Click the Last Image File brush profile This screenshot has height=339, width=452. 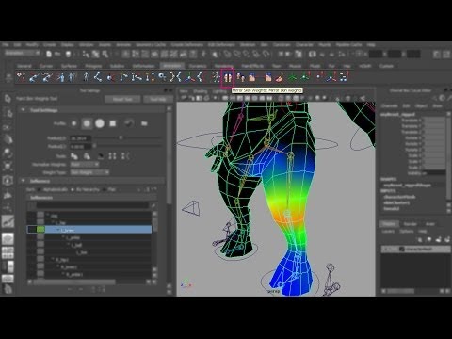[129, 123]
